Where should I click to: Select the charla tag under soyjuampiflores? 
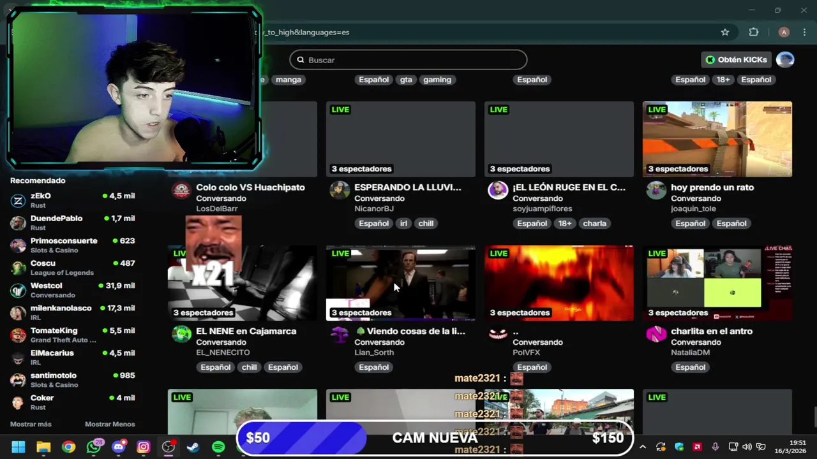click(594, 223)
